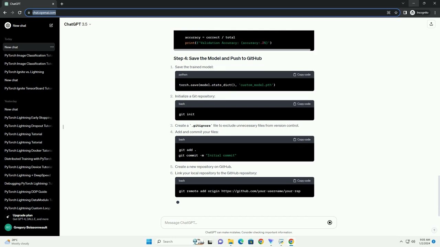Open the Teams chat icon in the taskbar
This screenshot has width=440, height=247.
220,242
